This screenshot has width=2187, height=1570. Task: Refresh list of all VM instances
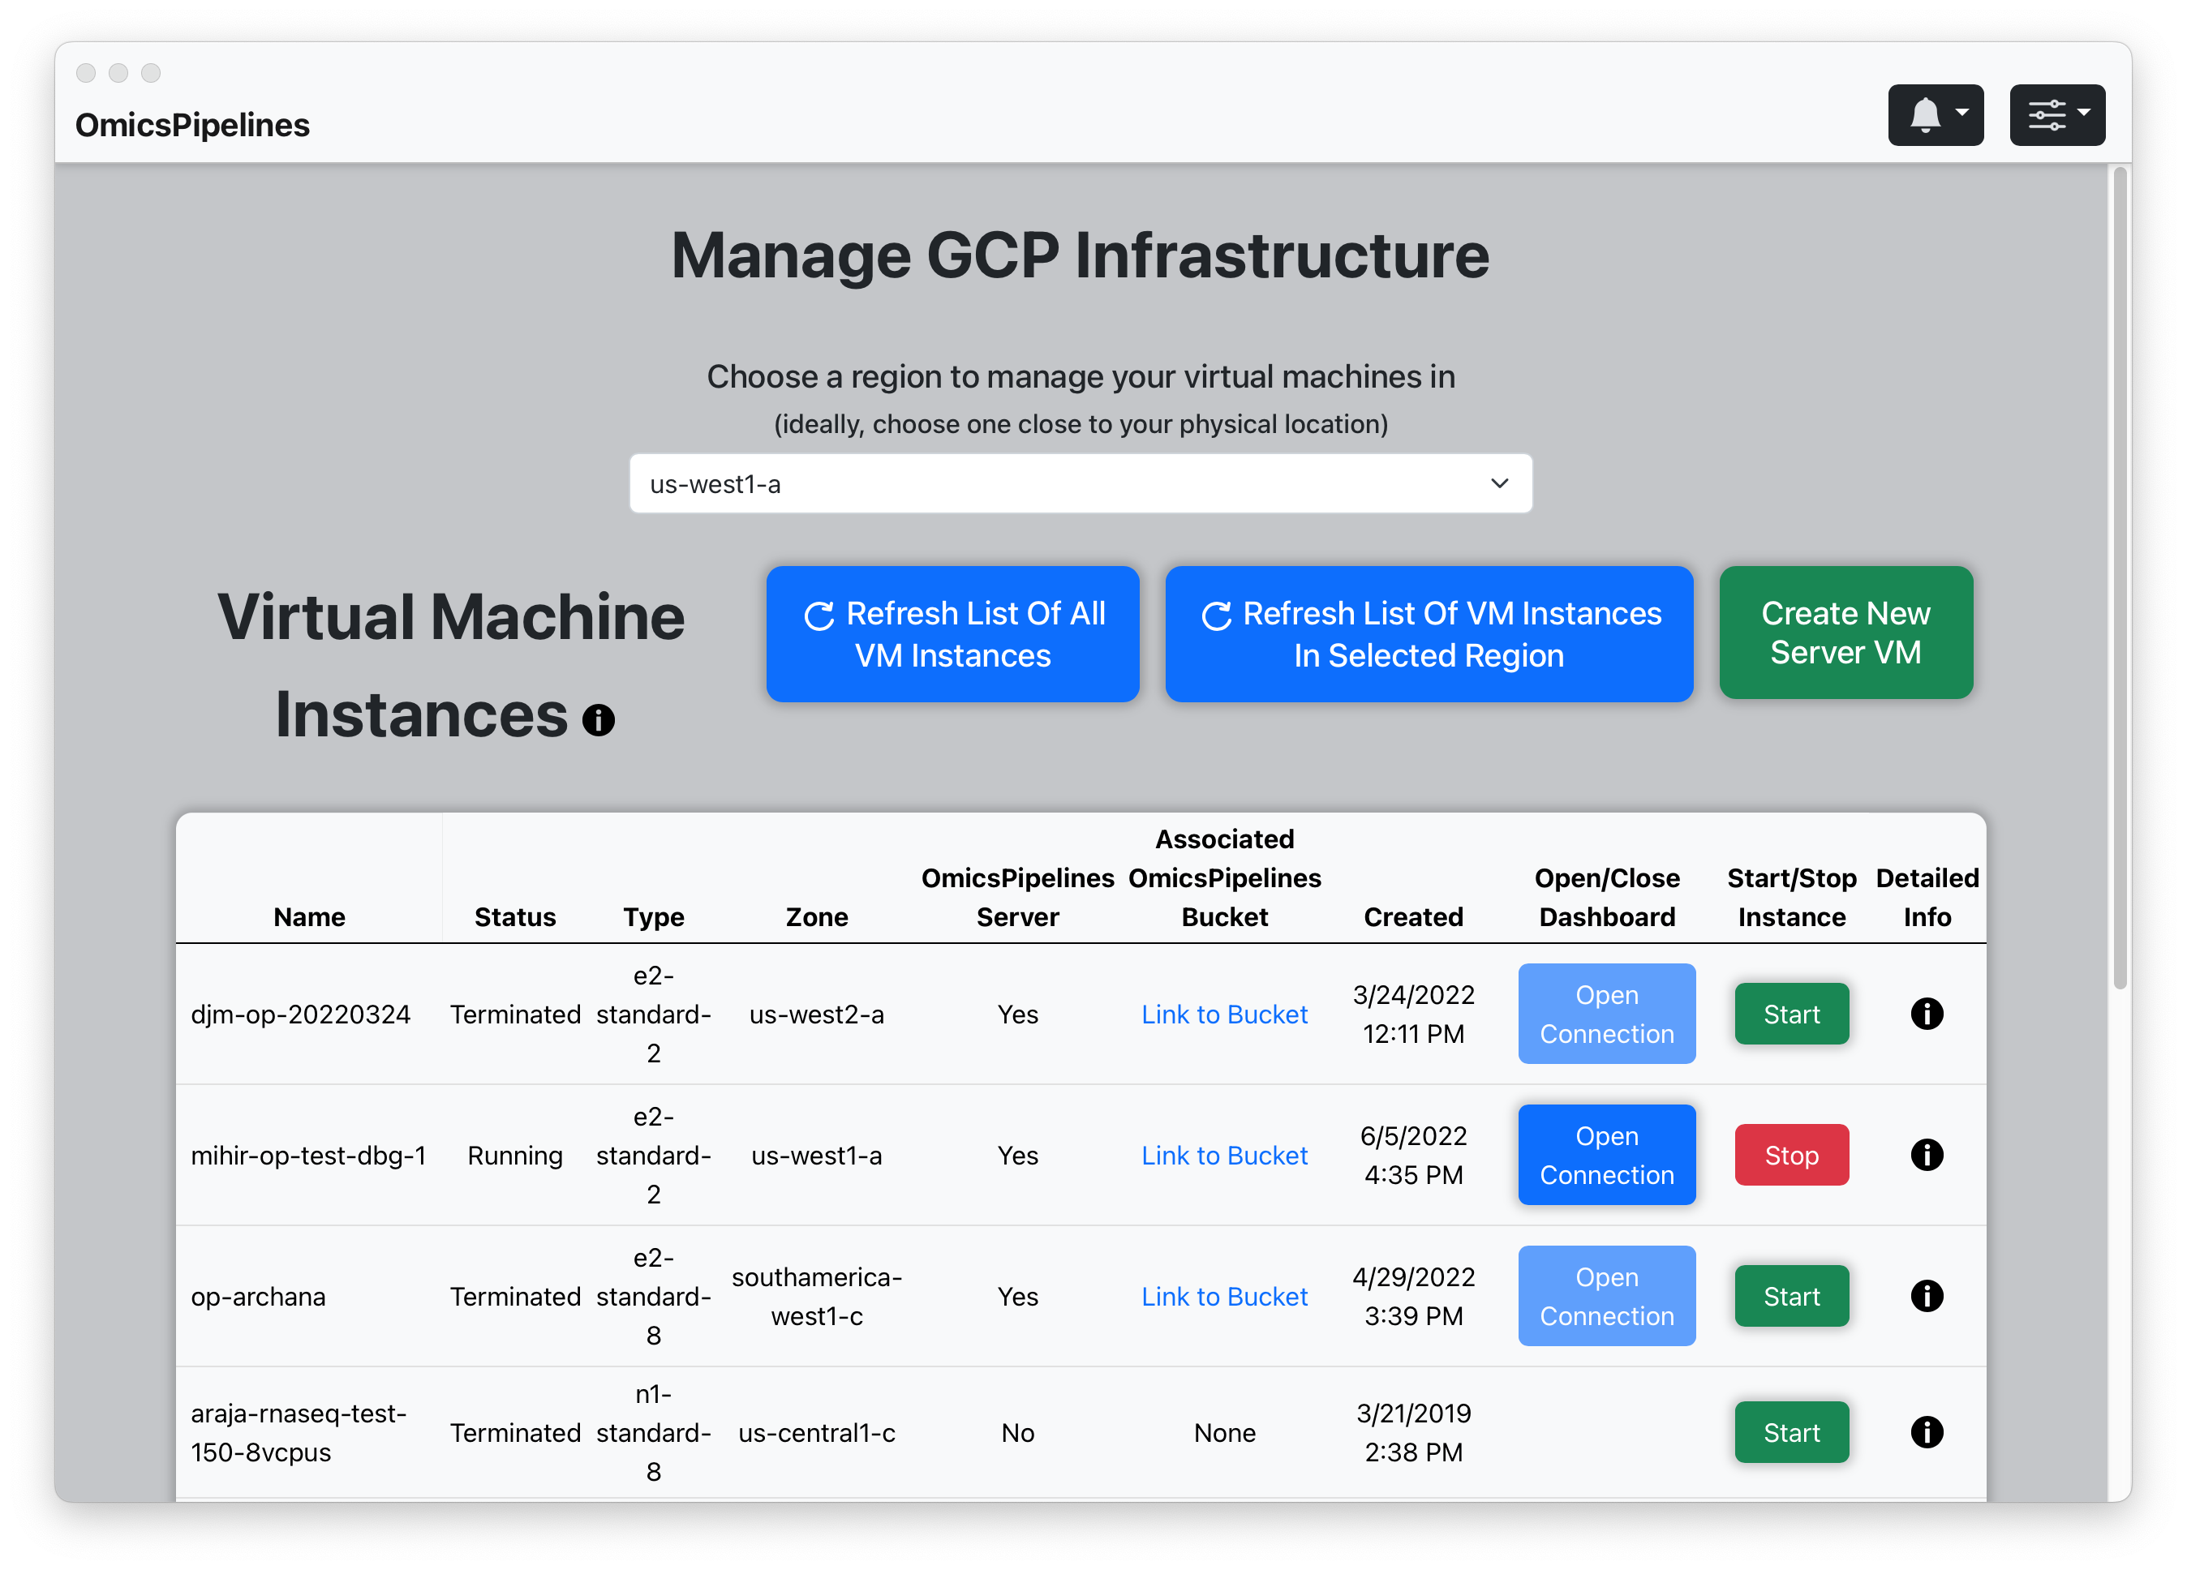(x=952, y=633)
